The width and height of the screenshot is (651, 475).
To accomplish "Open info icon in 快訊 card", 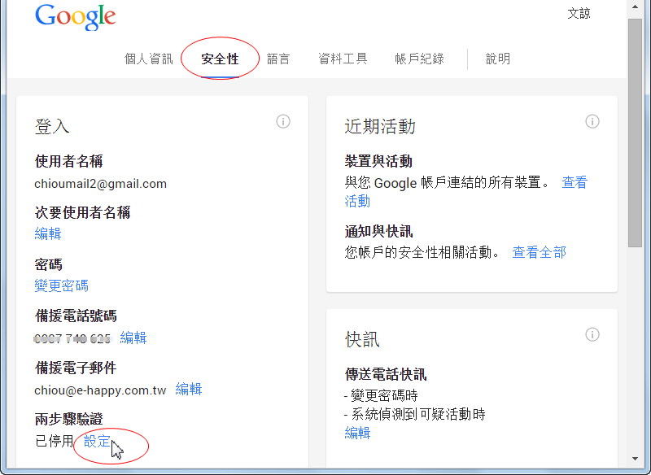I will point(592,334).
